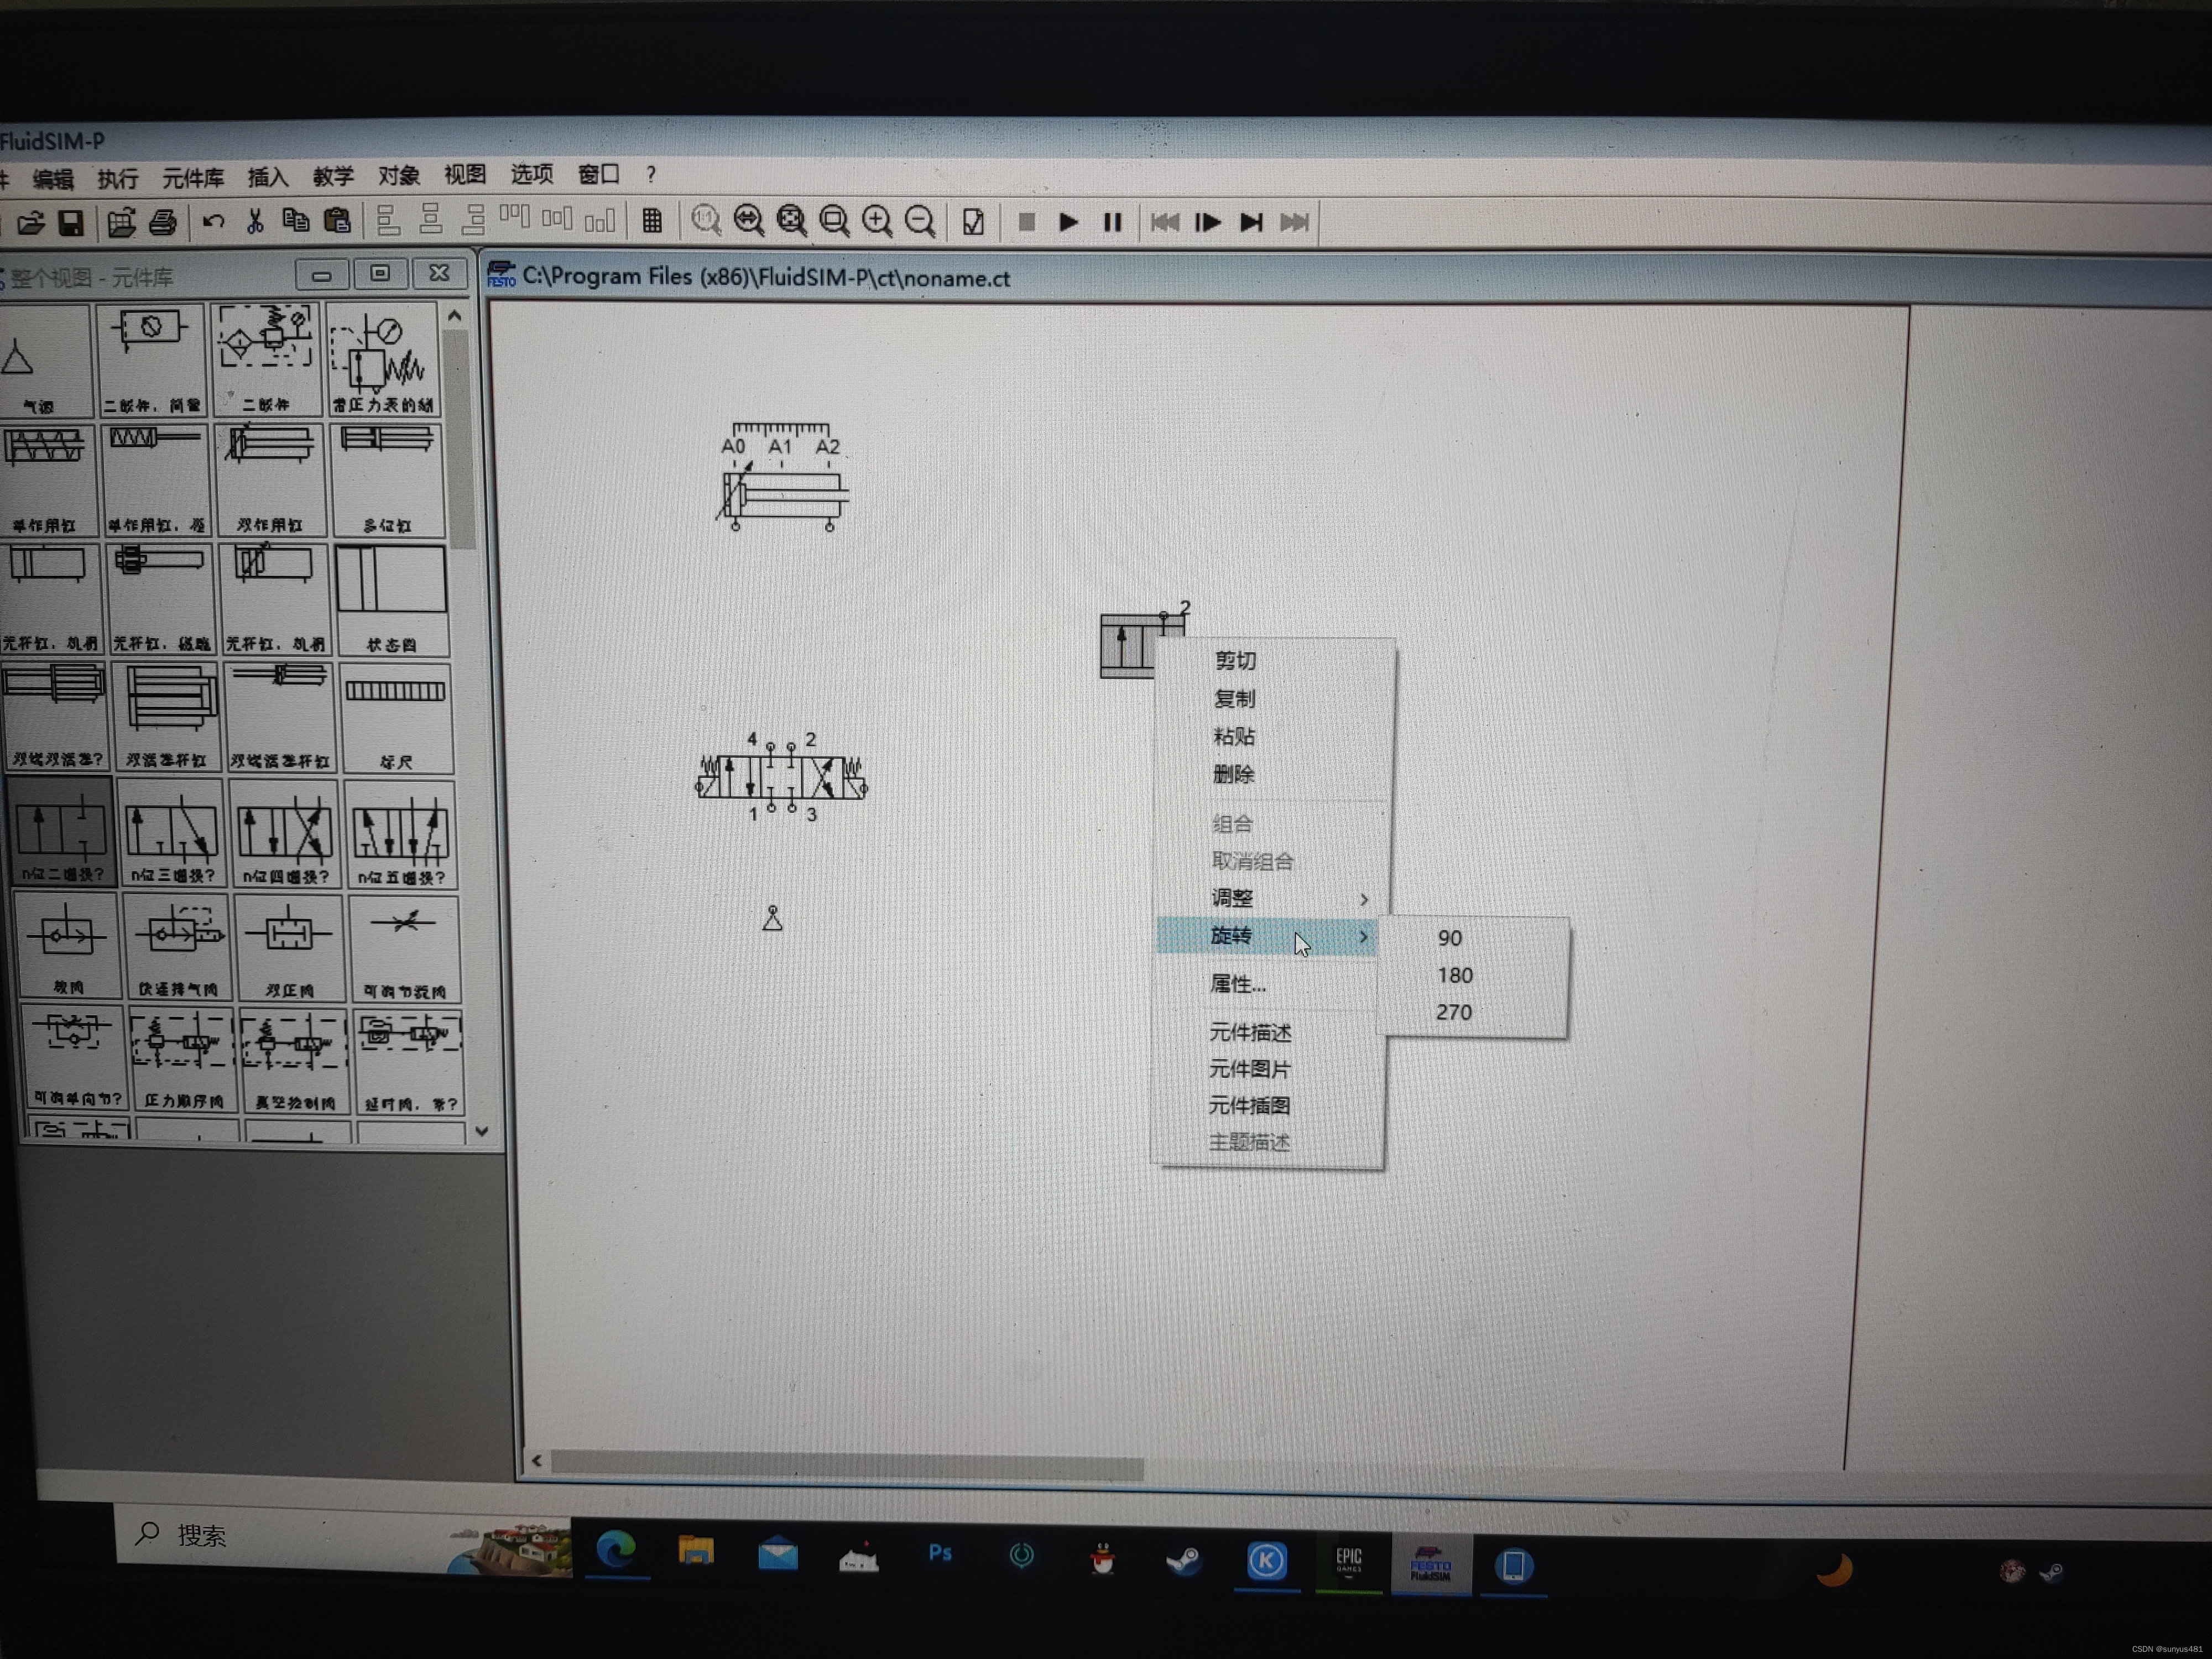Click 删除 in the context menu
Screen dimensions: 2212x1659
tap(1233, 774)
